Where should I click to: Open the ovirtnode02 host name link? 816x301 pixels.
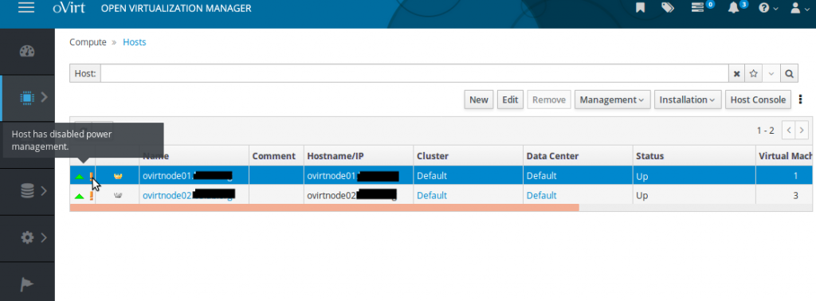click(x=188, y=195)
